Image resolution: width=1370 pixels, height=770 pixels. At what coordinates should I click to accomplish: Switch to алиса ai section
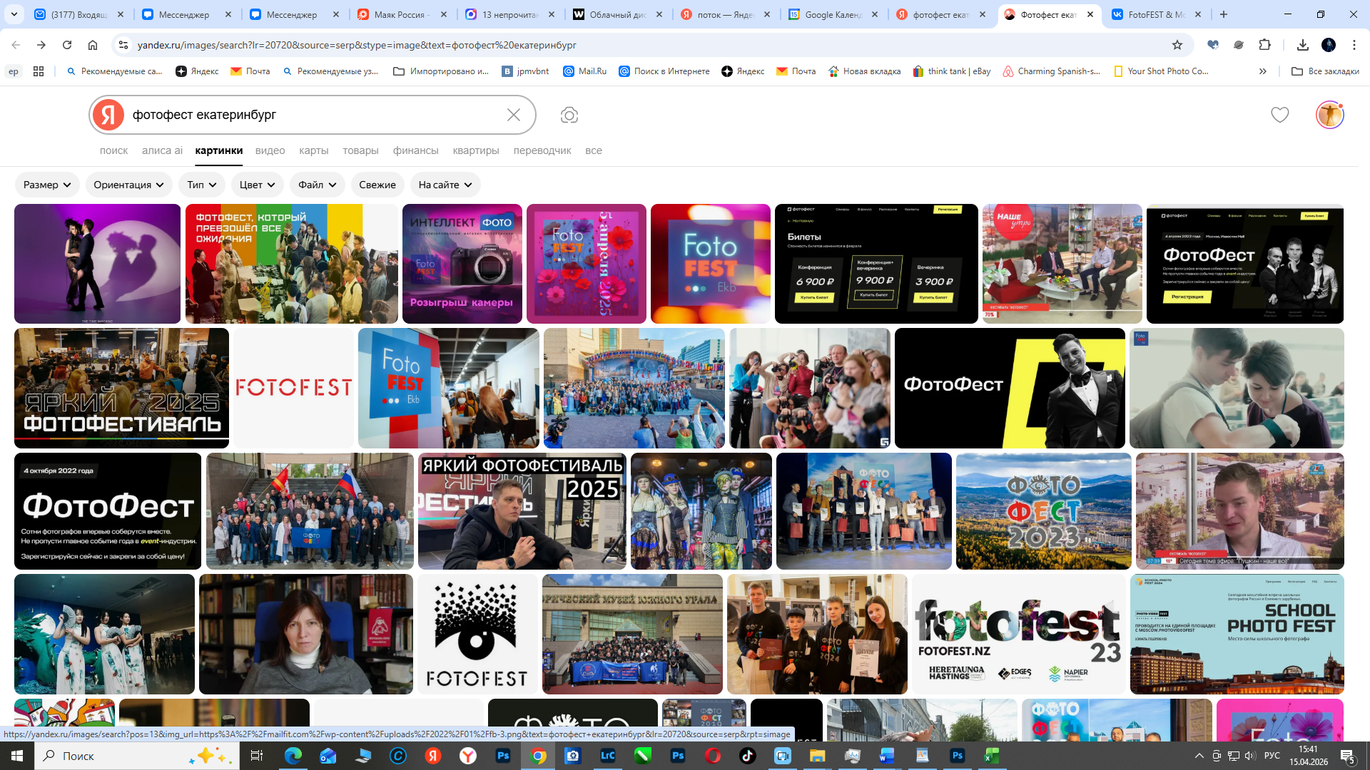[x=162, y=150]
